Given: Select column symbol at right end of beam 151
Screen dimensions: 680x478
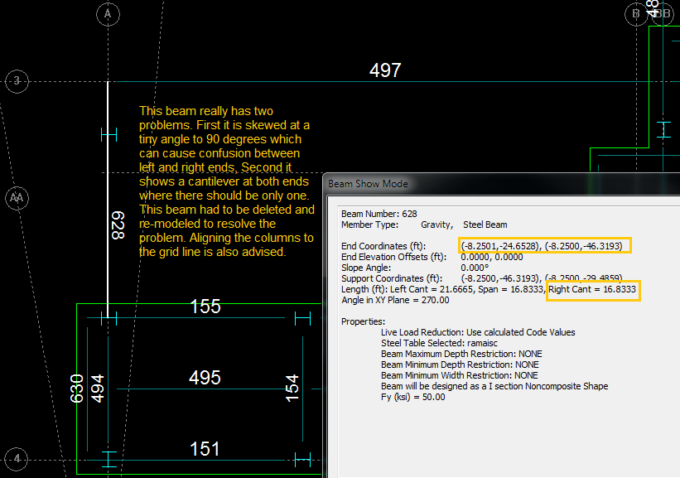Looking at the screenshot, I should [x=302, y=459].
